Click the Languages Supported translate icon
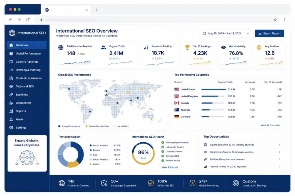This screenshot has width=295, height=196. coord(104,183)
